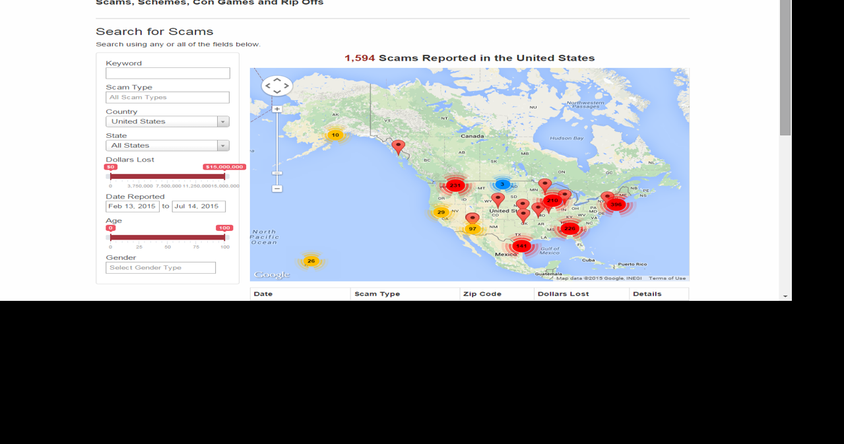Open the Country dropdown showing United States
This screenshot has height=444, width=844.
point(168,121)
